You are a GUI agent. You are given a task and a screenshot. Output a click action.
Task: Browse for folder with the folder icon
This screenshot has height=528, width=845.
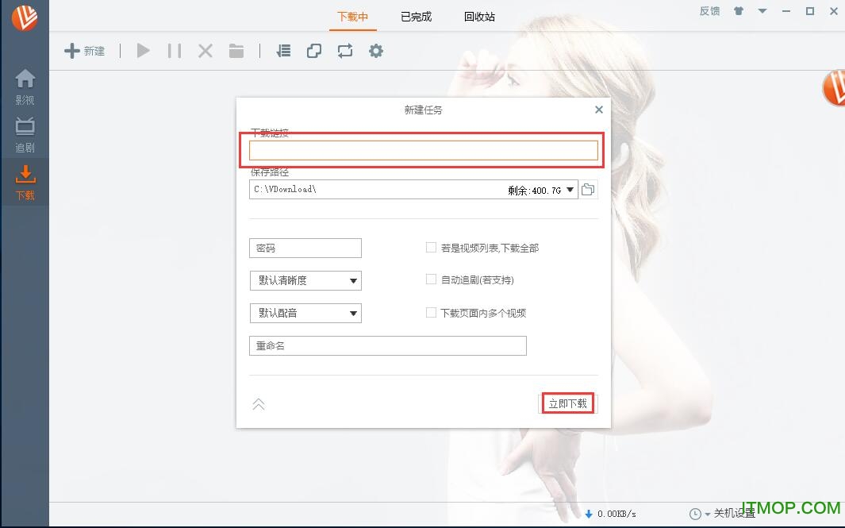tap(588, 189)
